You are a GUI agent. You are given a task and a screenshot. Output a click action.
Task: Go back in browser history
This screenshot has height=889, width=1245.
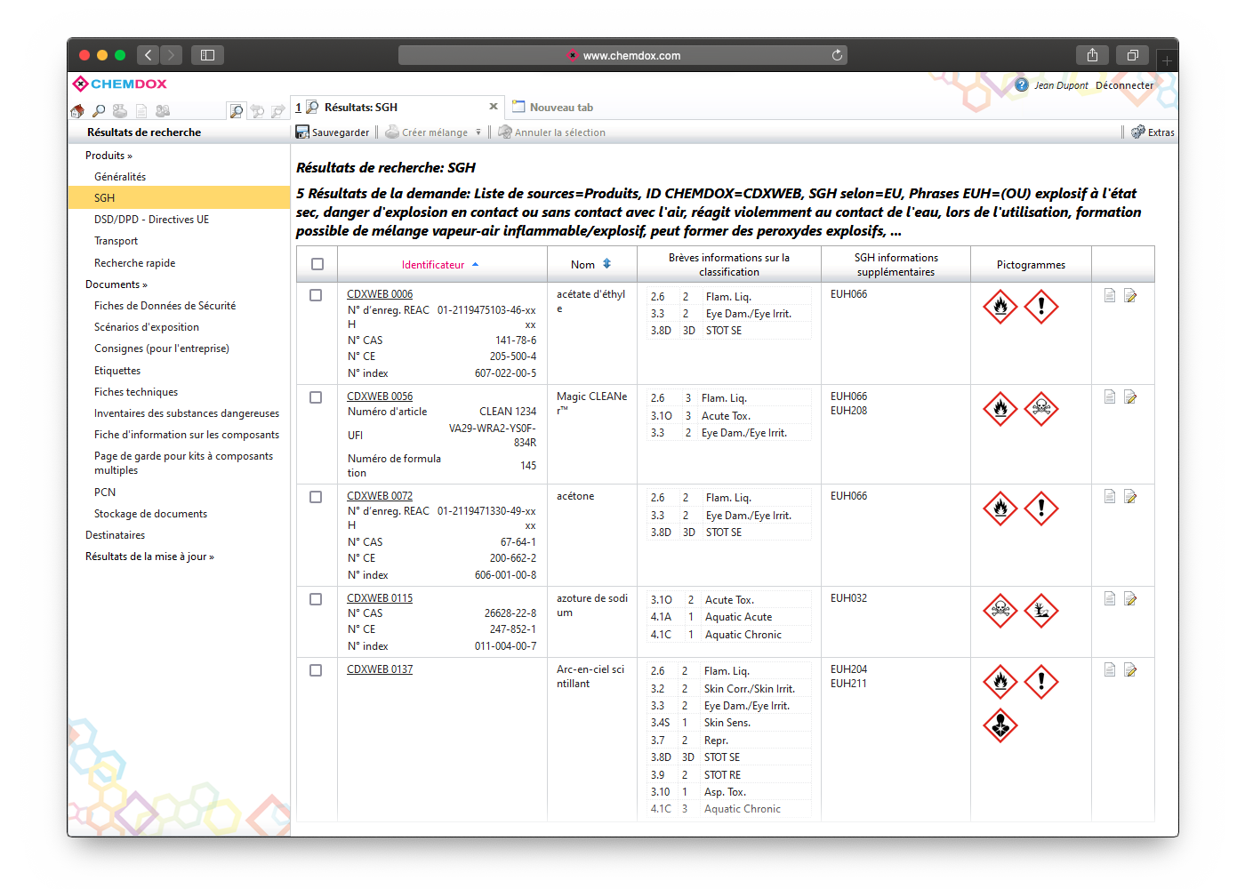[x=149, y=55]
